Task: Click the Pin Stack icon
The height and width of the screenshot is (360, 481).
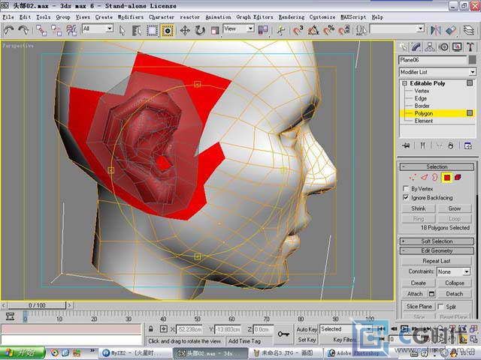Action: click(406, 145)
